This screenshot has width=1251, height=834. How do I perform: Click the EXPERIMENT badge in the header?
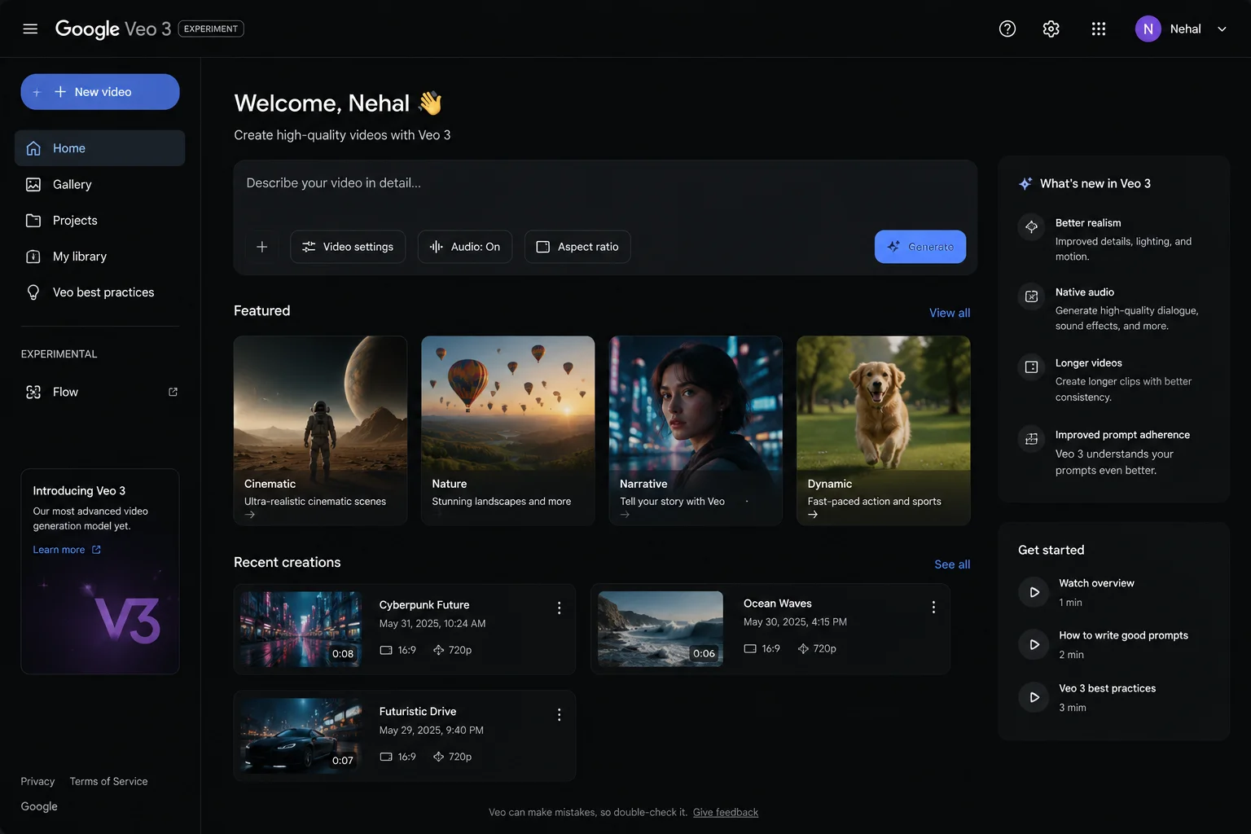point(211,29)
